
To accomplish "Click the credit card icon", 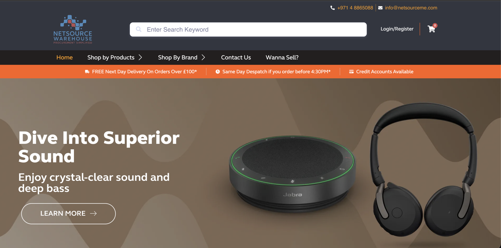I will click(351, 72).
